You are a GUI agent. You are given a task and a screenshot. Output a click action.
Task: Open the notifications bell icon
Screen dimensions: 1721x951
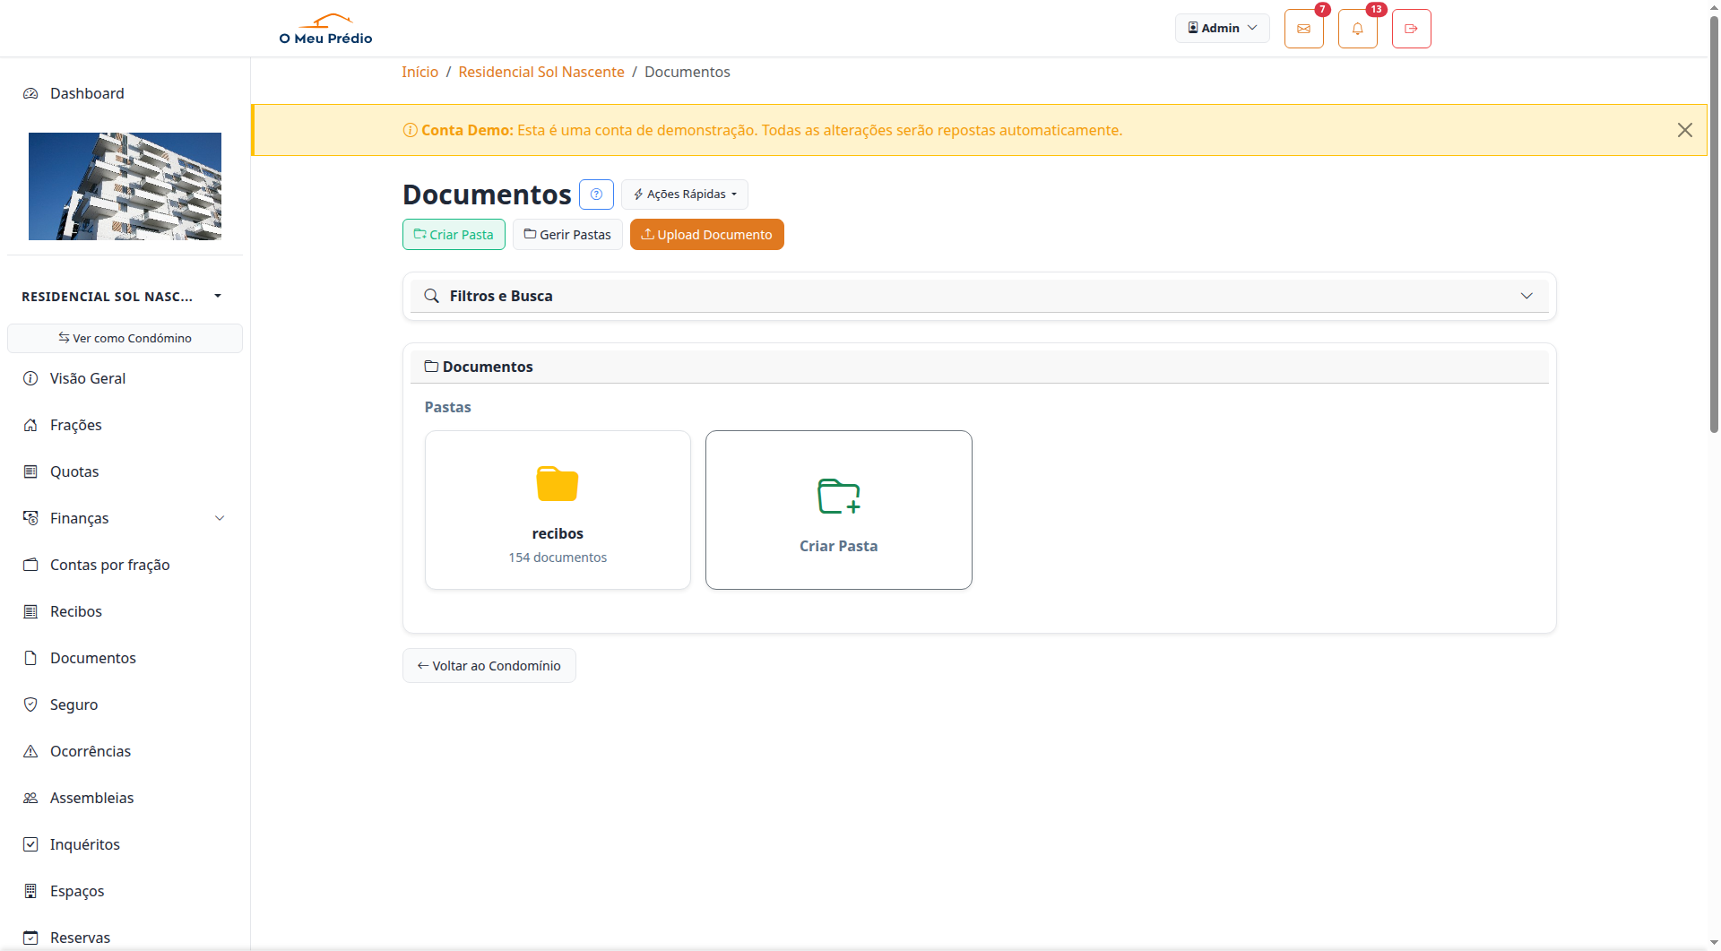(1357, 29)
